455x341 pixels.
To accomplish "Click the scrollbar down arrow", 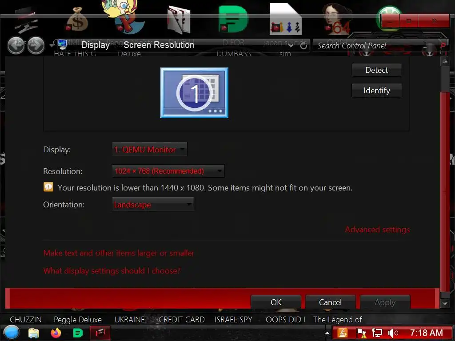I will (445, 303).
